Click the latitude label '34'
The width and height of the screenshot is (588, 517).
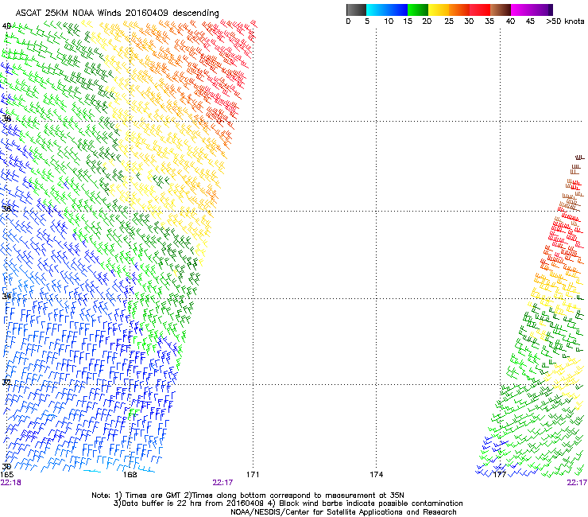coord(6,296)
